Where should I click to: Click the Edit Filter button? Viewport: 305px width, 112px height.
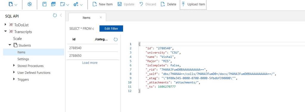click(111, 28)
